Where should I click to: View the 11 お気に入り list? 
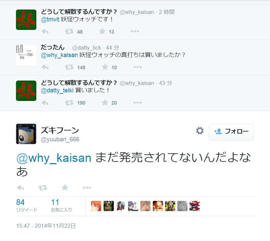pyautogui.click(x=61, y=205)
